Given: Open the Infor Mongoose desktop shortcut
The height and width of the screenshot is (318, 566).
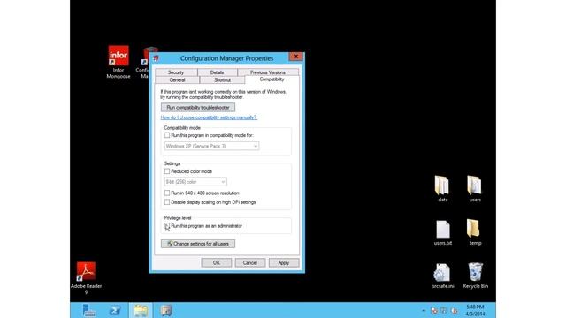Looking at the screenshot, I should [x=119, y=62].
